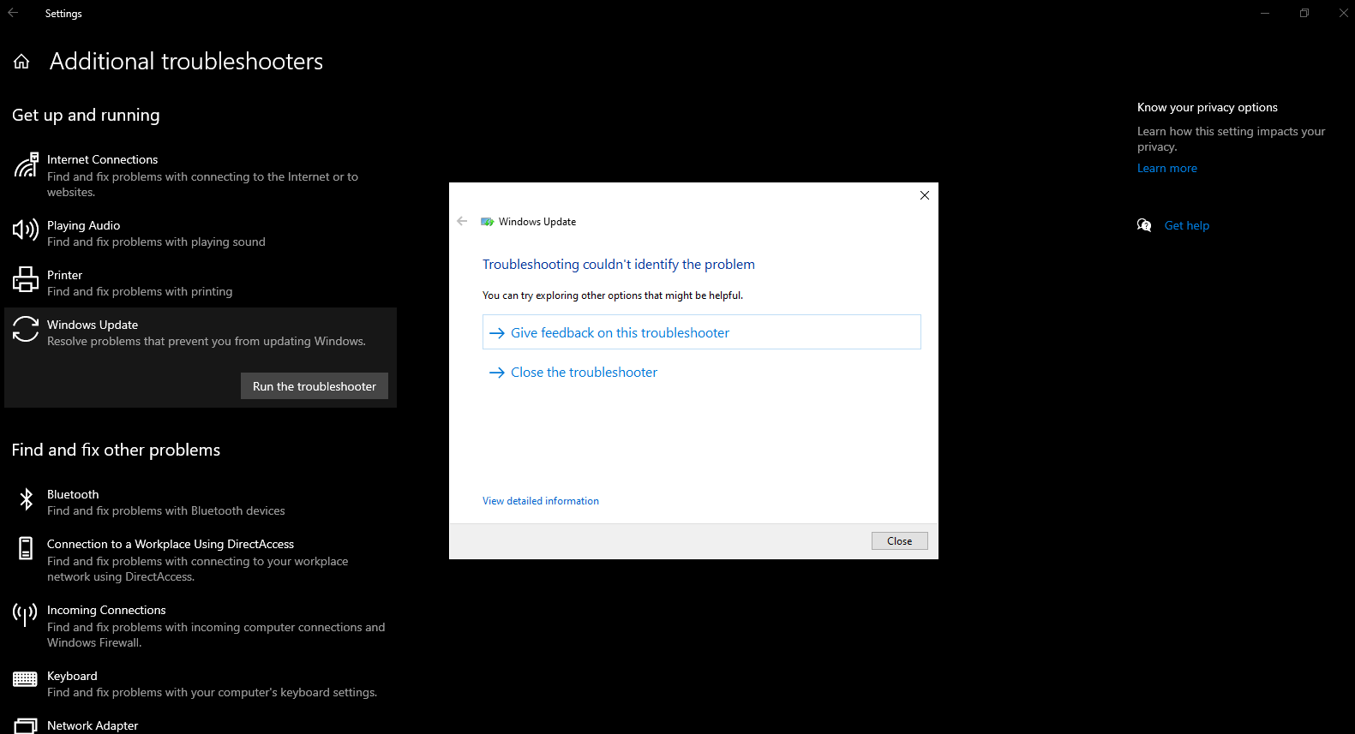Select Bluetooth troubleshooter title
1355x734 pixels.
73,495
